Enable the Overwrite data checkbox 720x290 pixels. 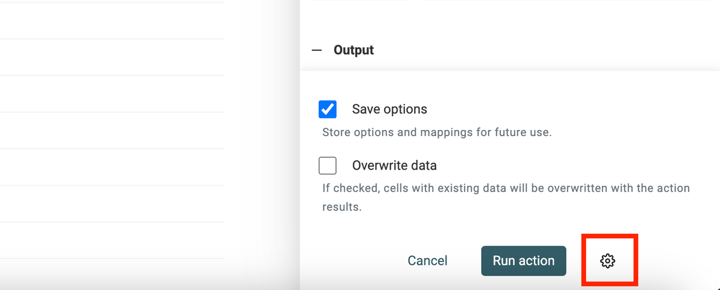tap(328, 165)
